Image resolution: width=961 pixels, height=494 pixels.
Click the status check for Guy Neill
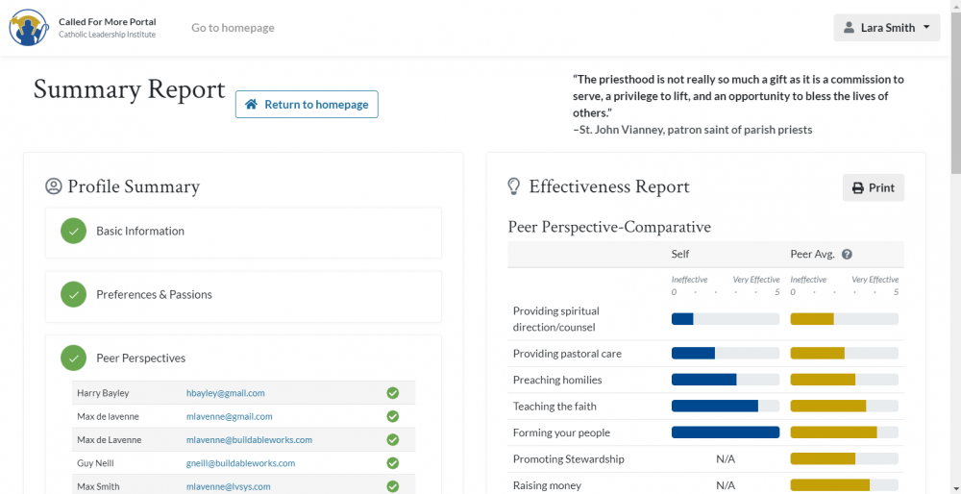coord(393,462)
